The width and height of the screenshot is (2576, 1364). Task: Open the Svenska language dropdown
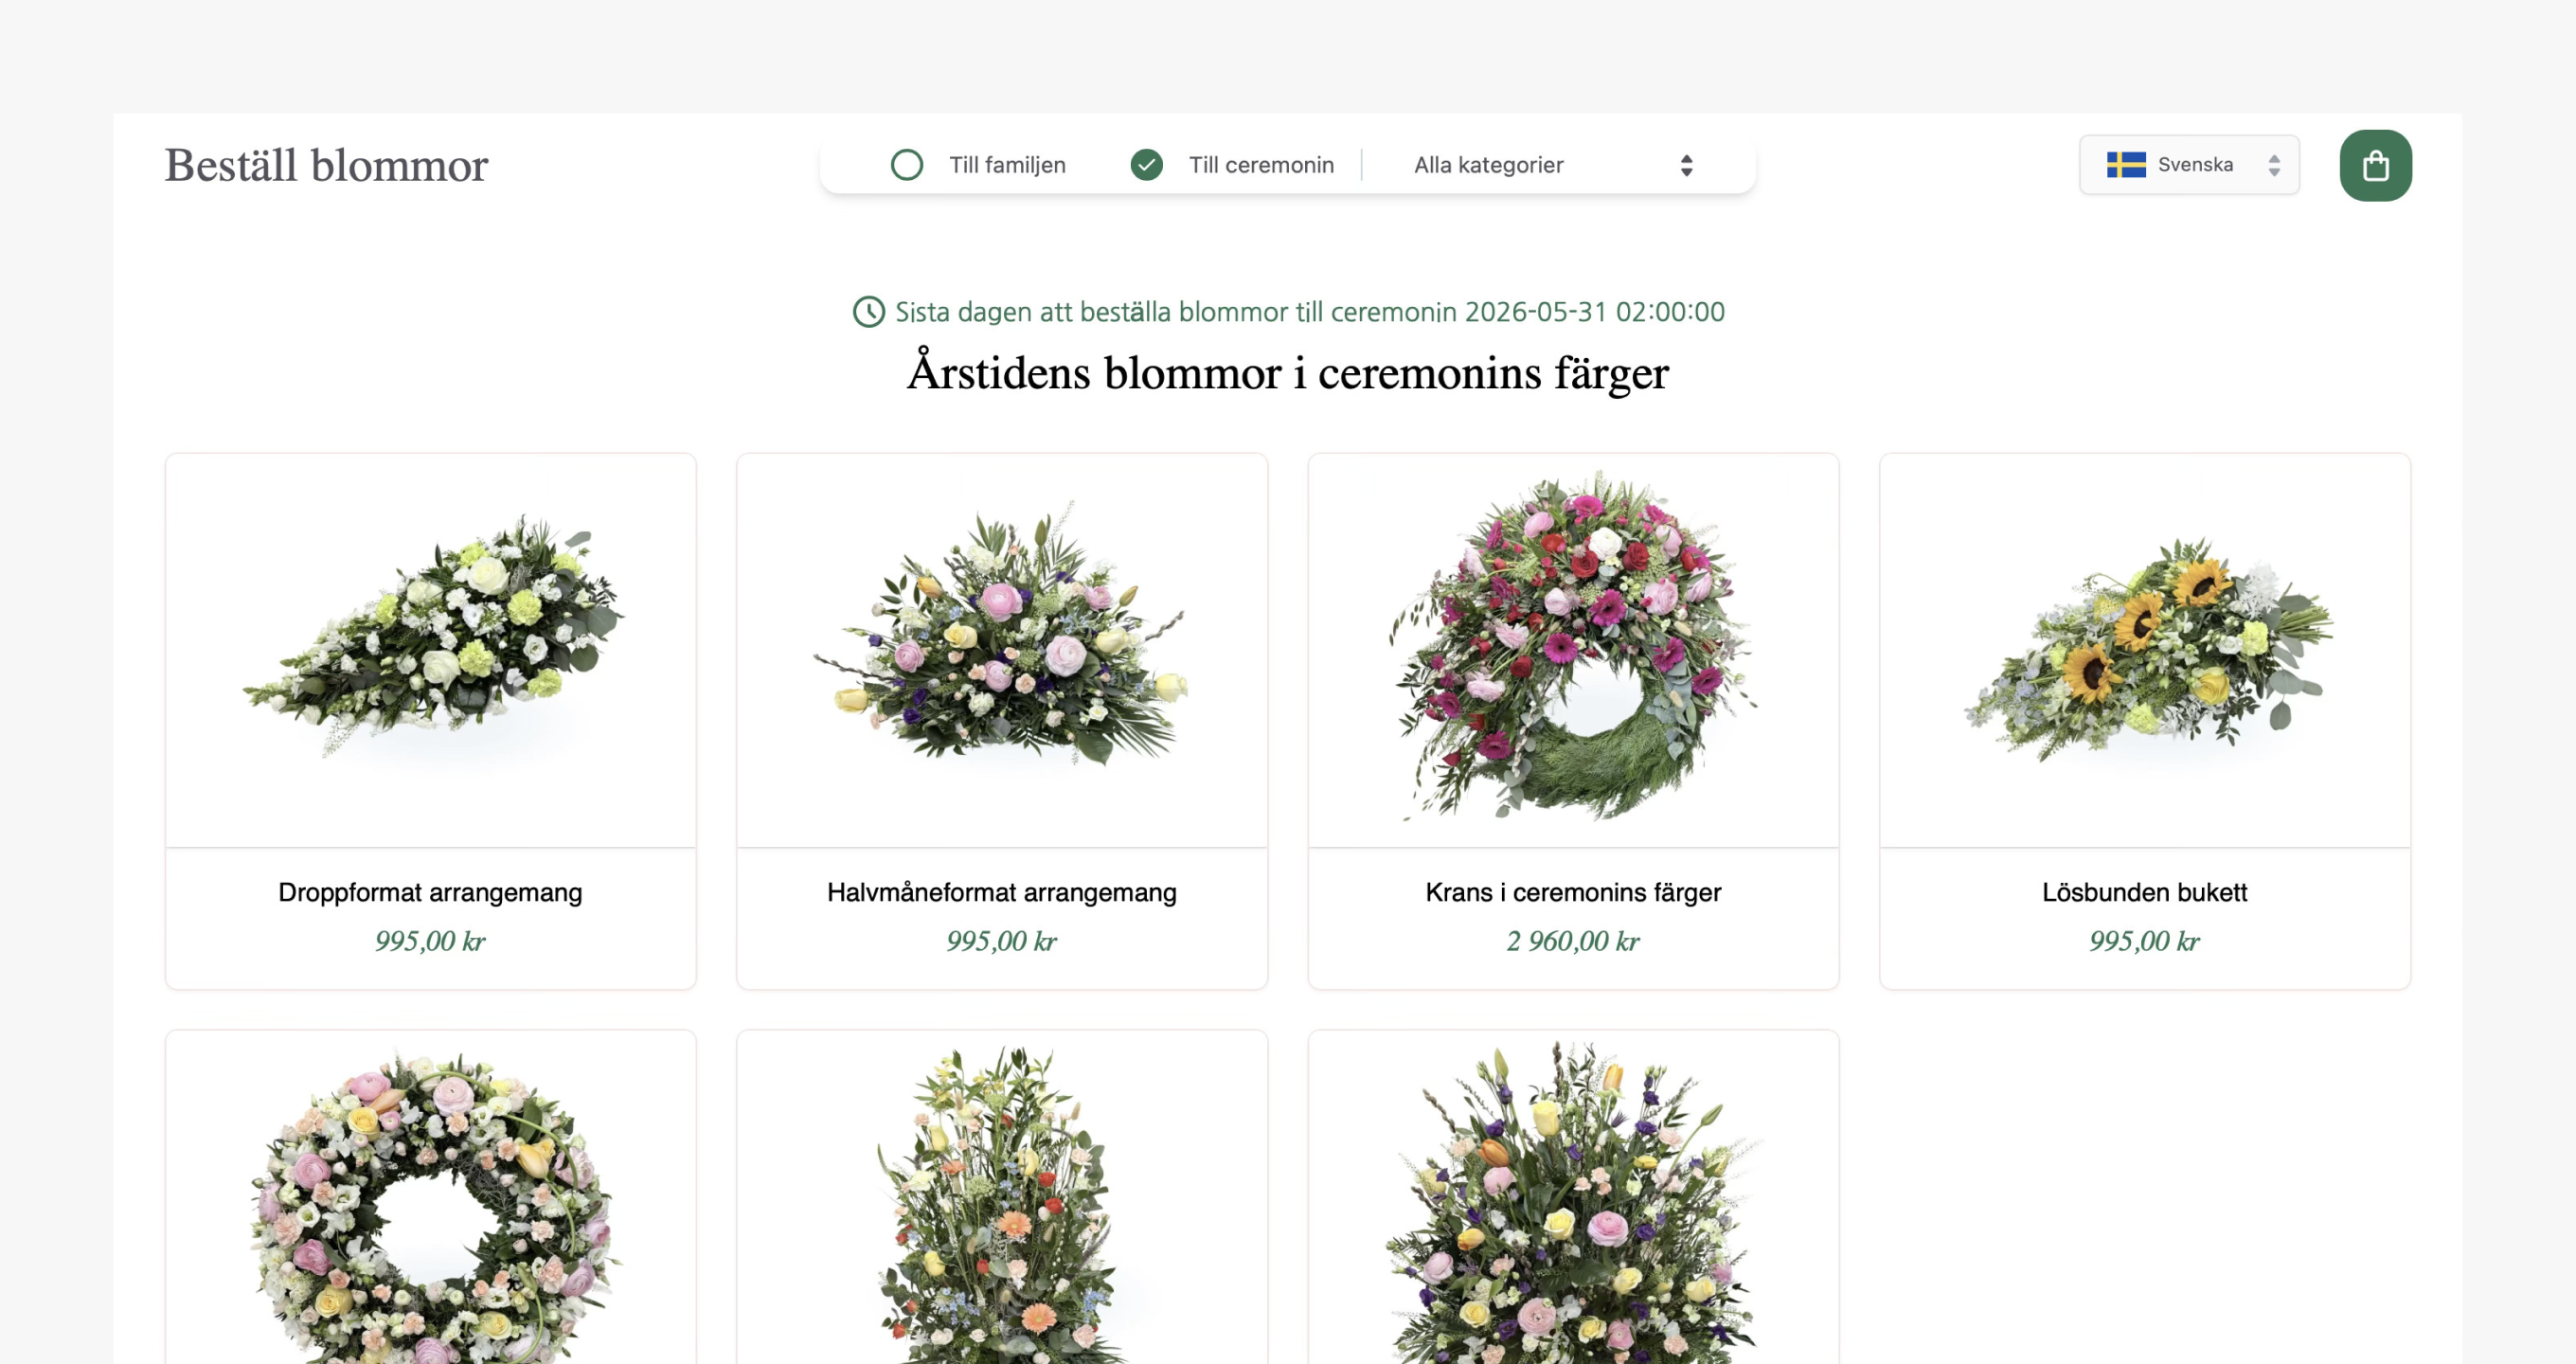(2189, 165)
